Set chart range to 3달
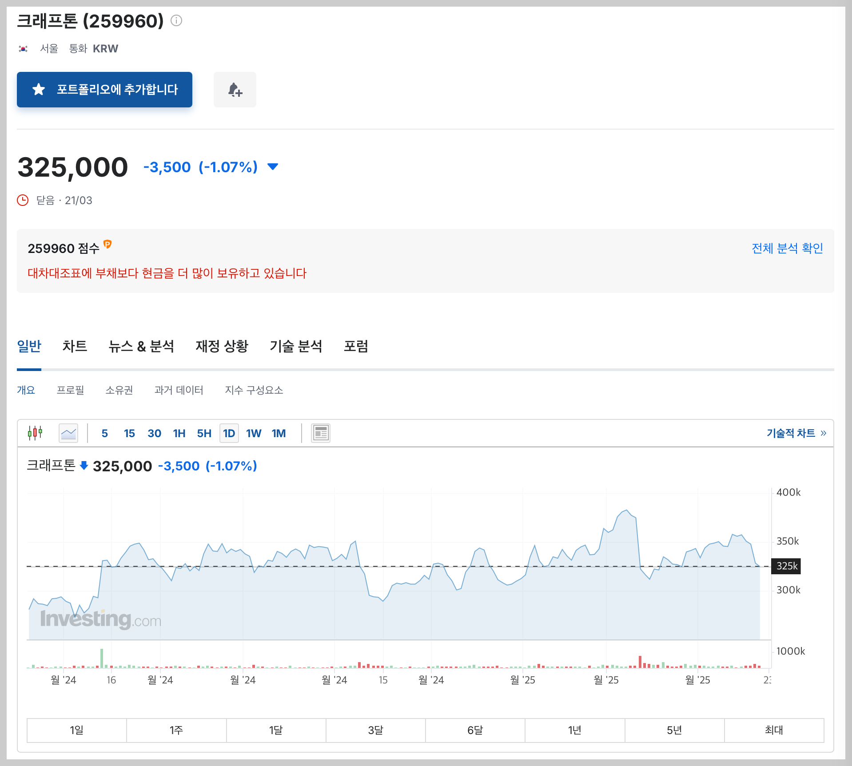This screenshot has width=852, height=766. tap(375, 730)
